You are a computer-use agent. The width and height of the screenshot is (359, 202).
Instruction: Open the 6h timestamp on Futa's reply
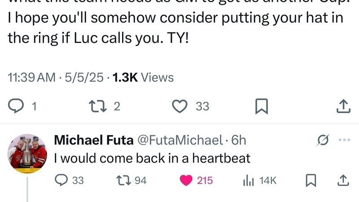(x=239, y=140)
